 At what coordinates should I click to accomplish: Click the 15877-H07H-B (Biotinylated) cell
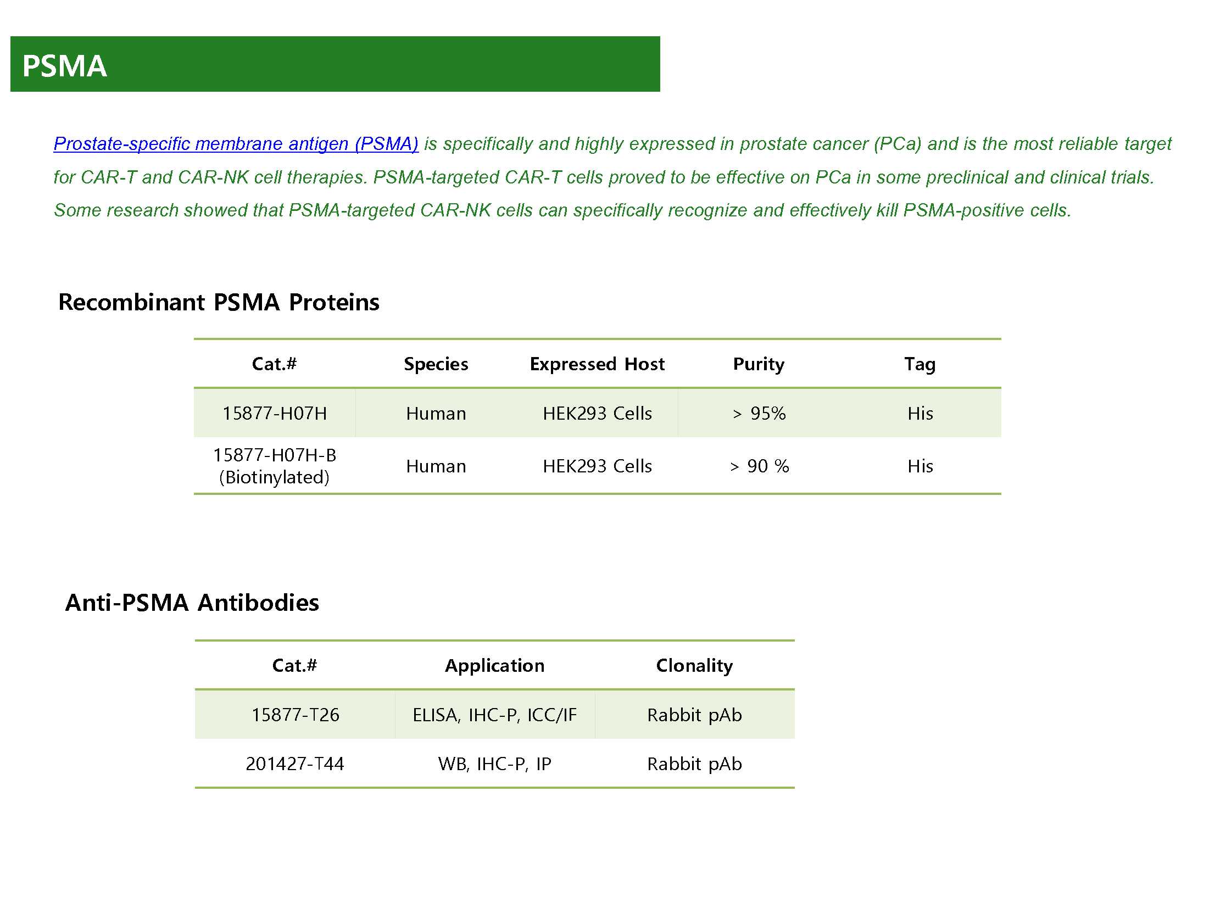click(275, 466)
